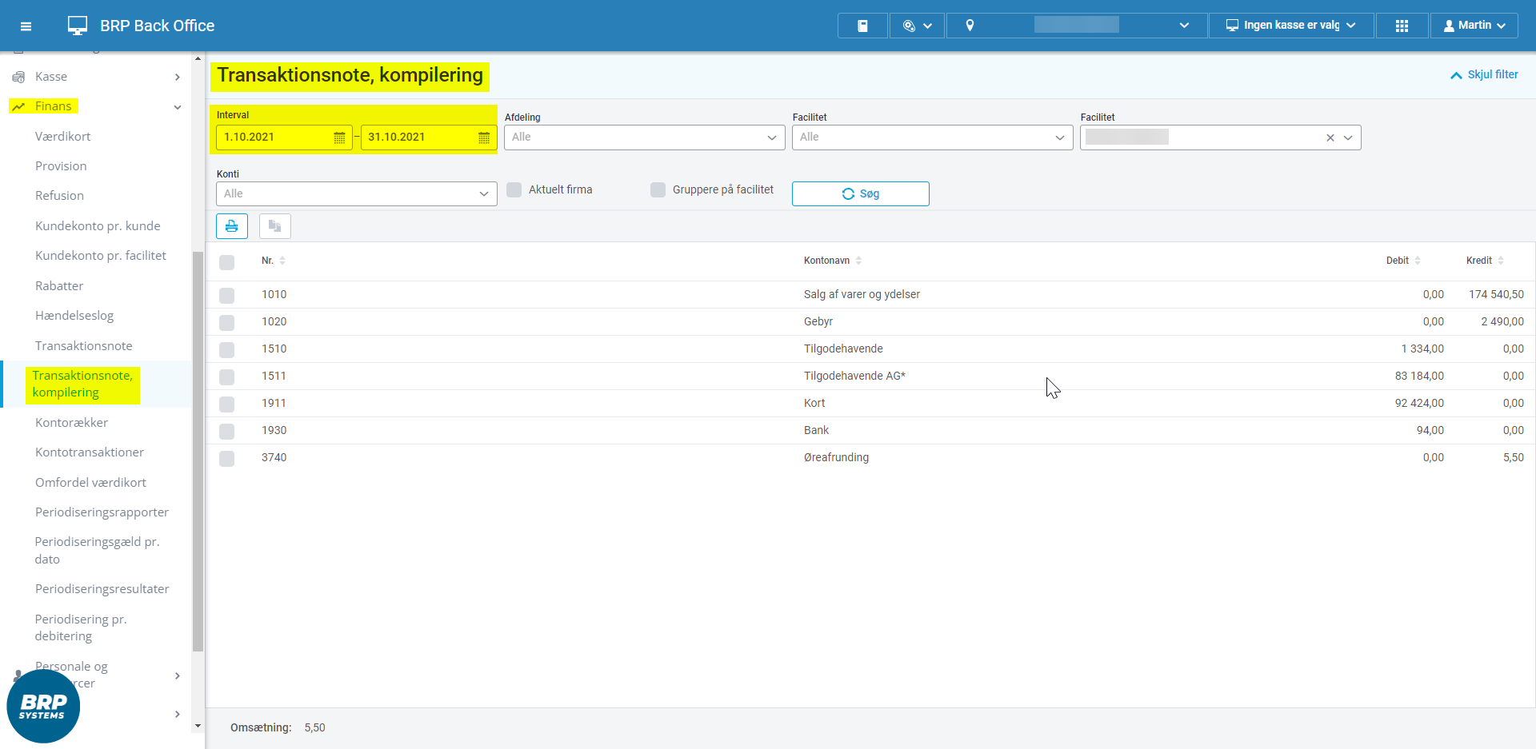
Task: Open calendar for start date 1.10.2021
Action: (339, 137)
